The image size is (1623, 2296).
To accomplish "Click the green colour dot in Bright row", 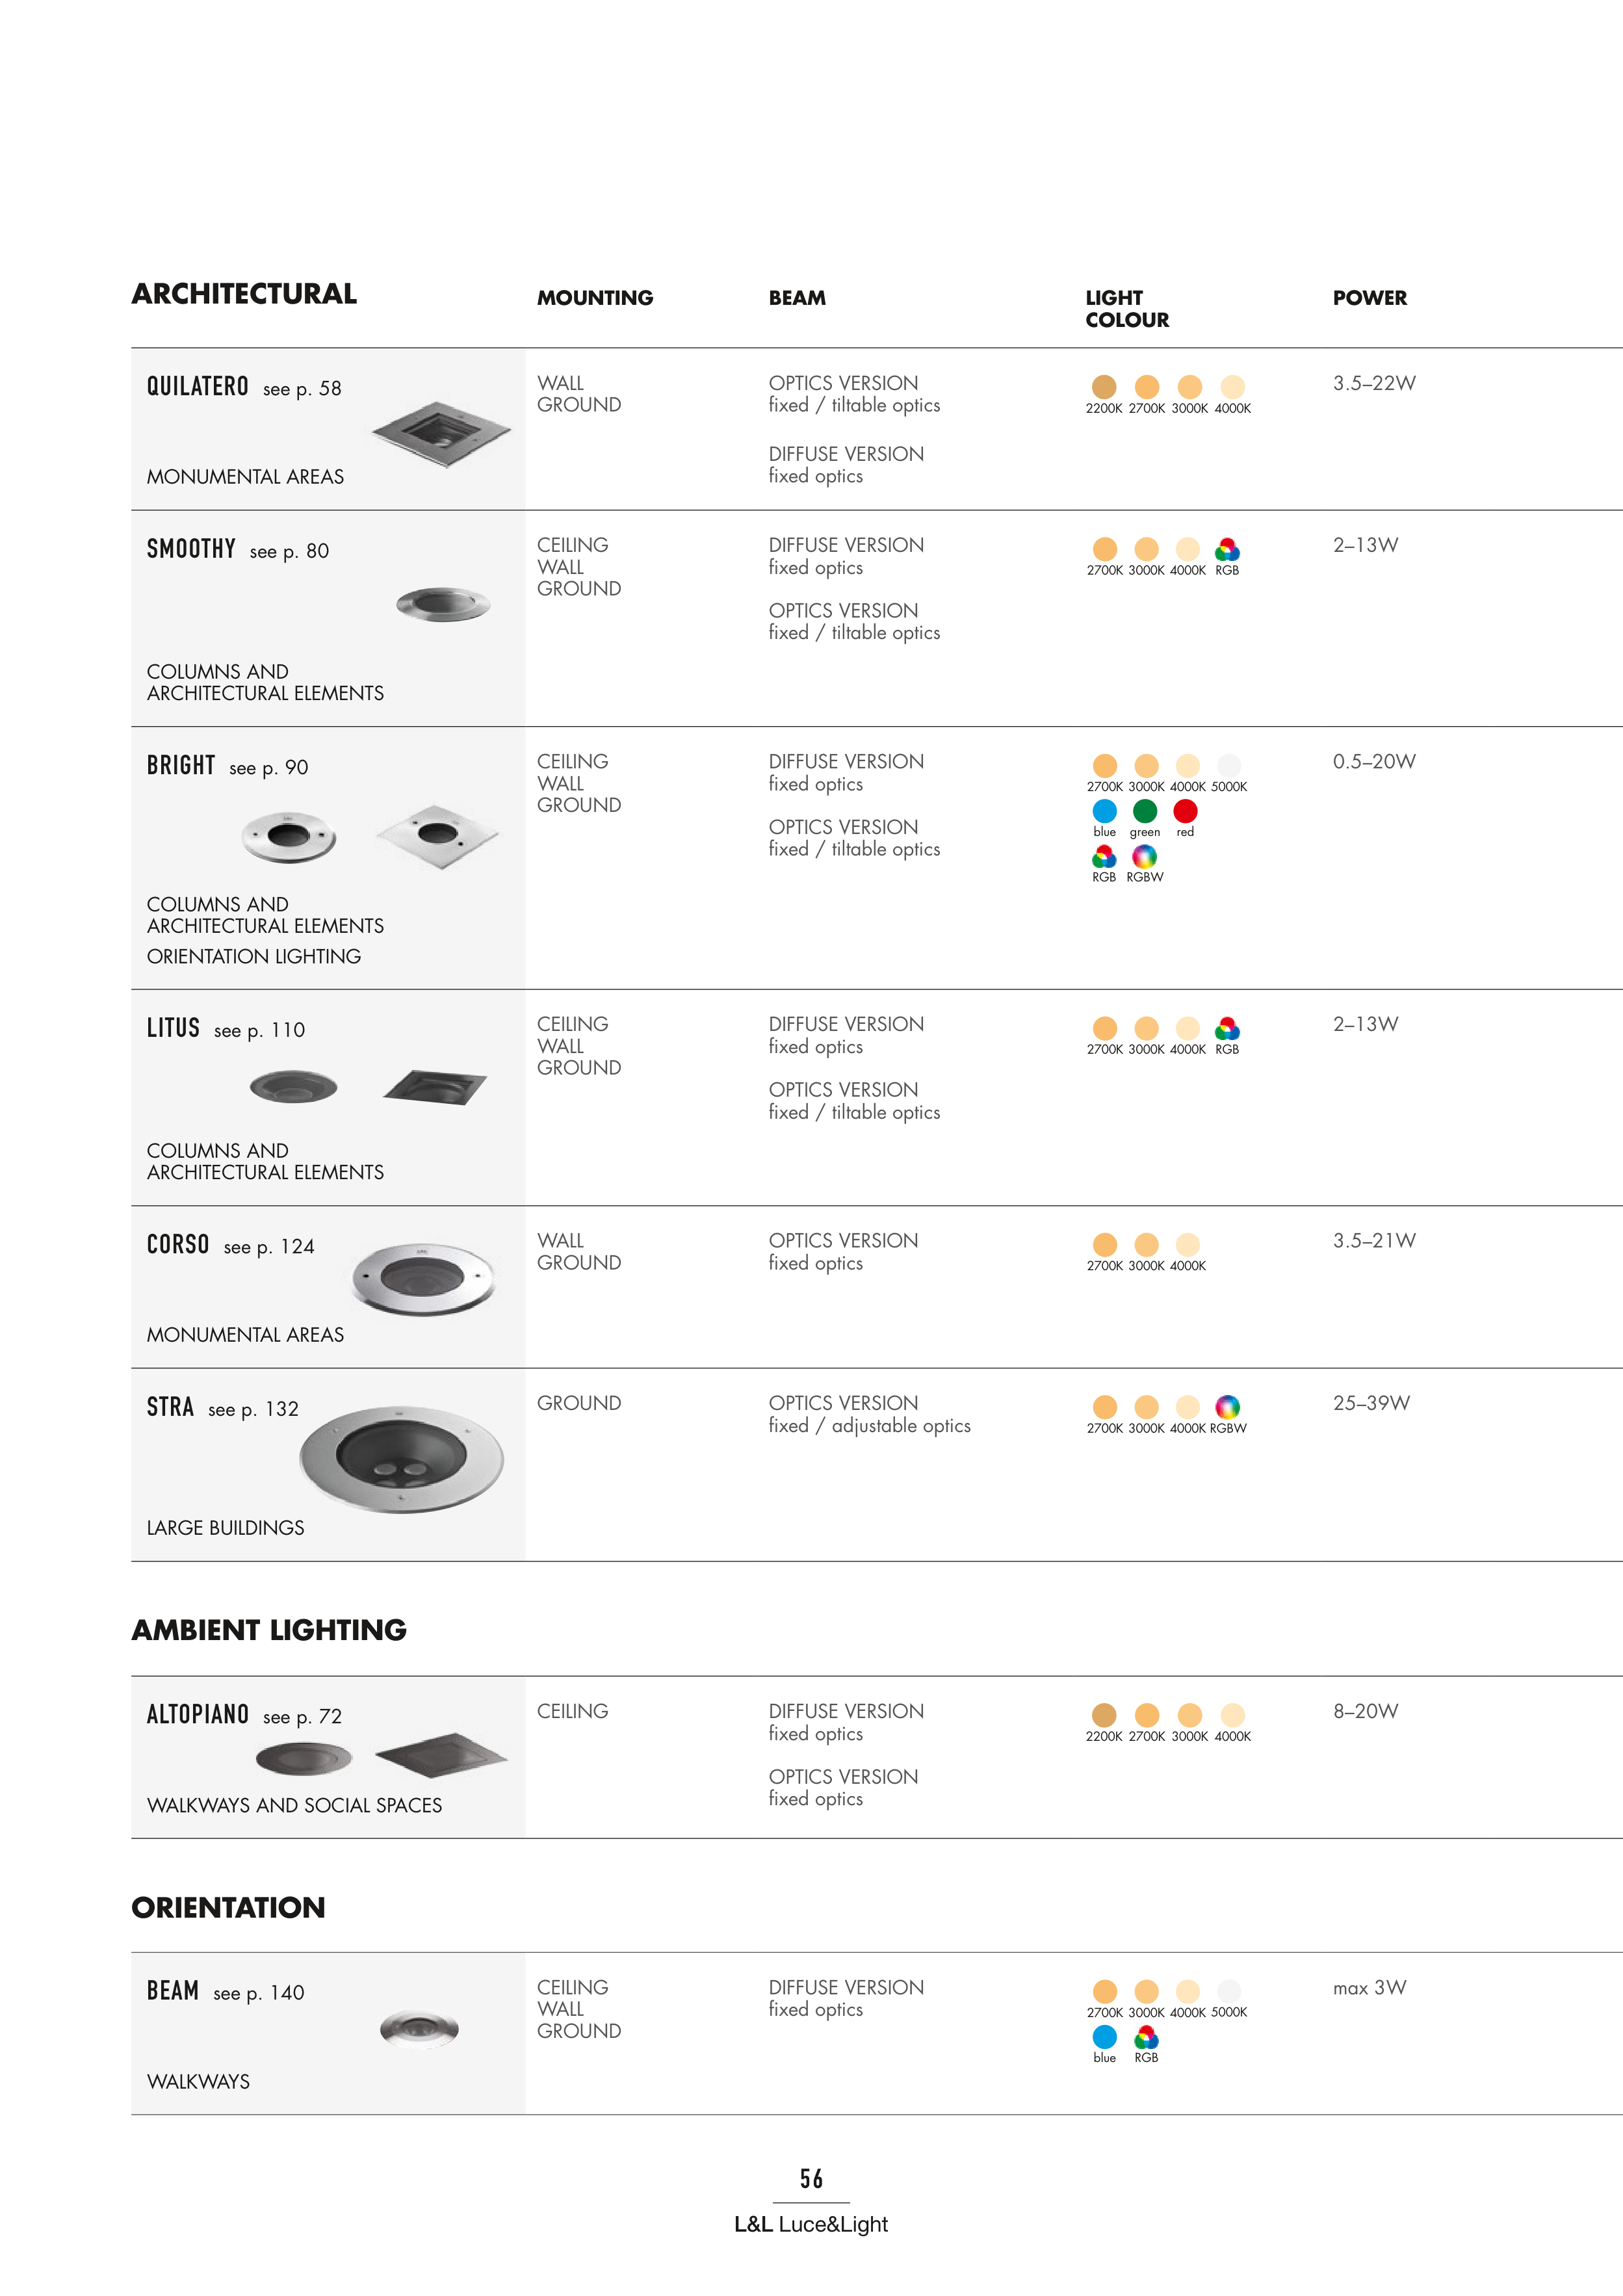I will click(1145, 811).
